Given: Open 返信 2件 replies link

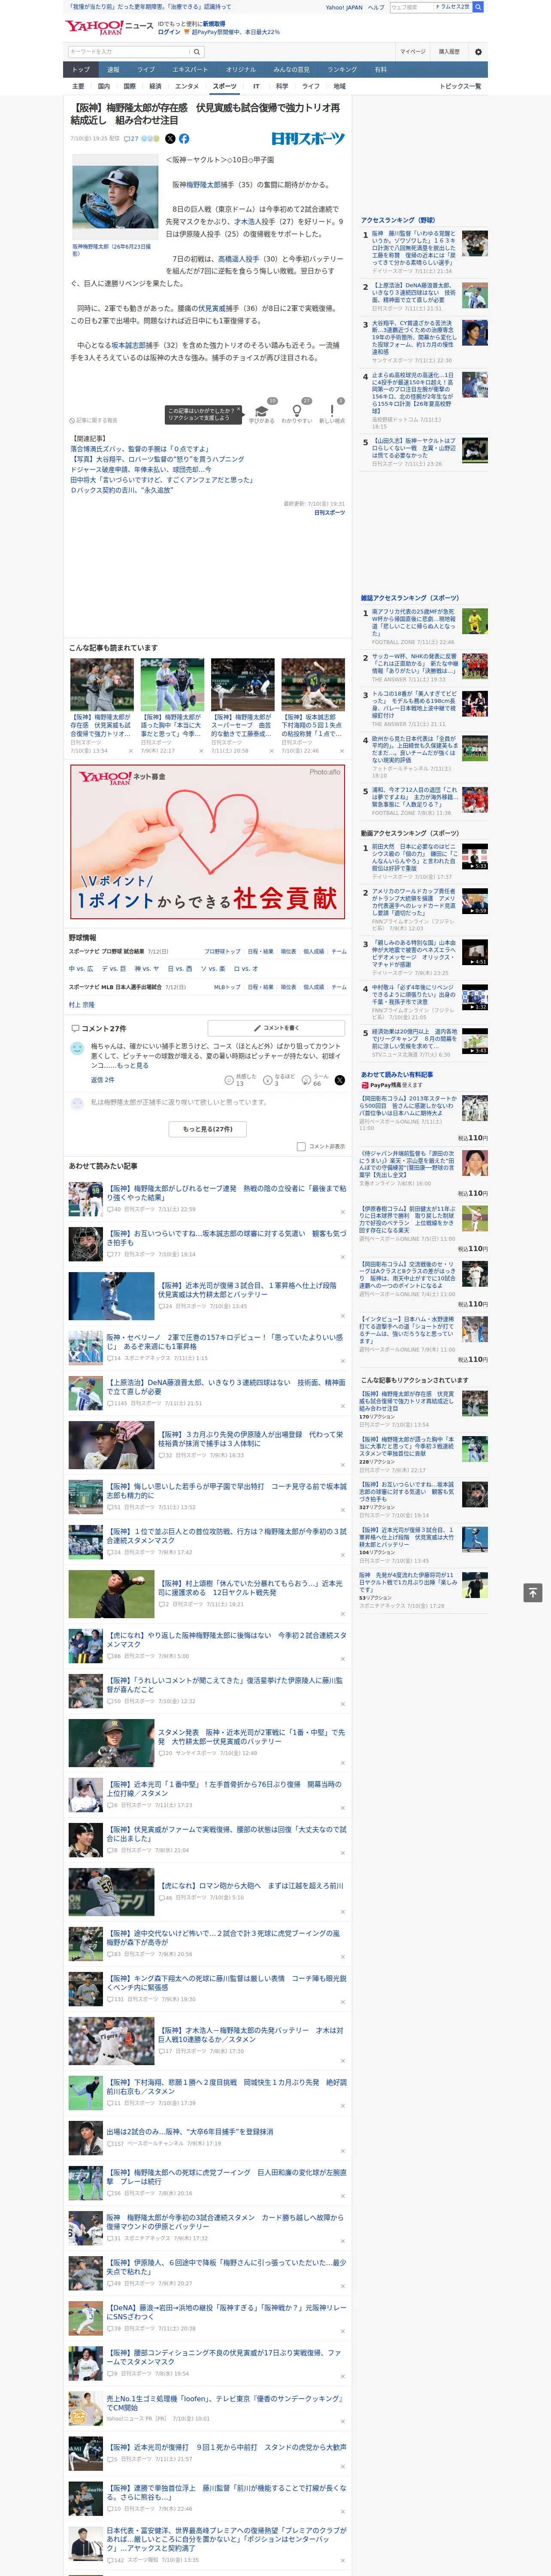Looking at the screenshot, I should (x=102, y=1080).
